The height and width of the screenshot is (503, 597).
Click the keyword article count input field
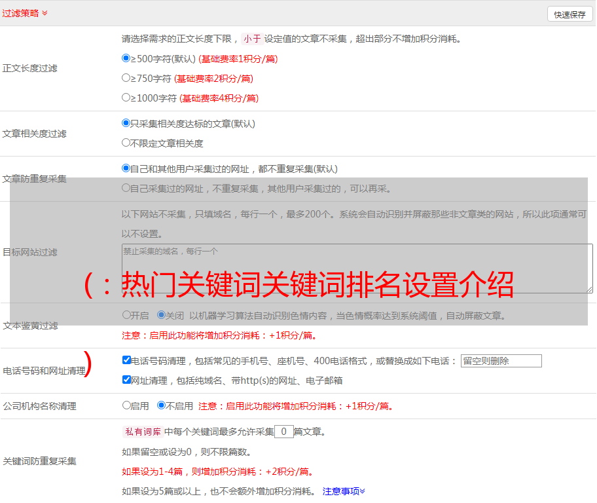283,432
